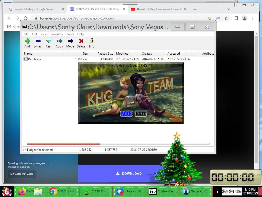The height and width of the screenshot is (197, 262).
Task: Click the Chrome page scrollbar up arrow
Action: pyautogui.click(x=256, y=34)
